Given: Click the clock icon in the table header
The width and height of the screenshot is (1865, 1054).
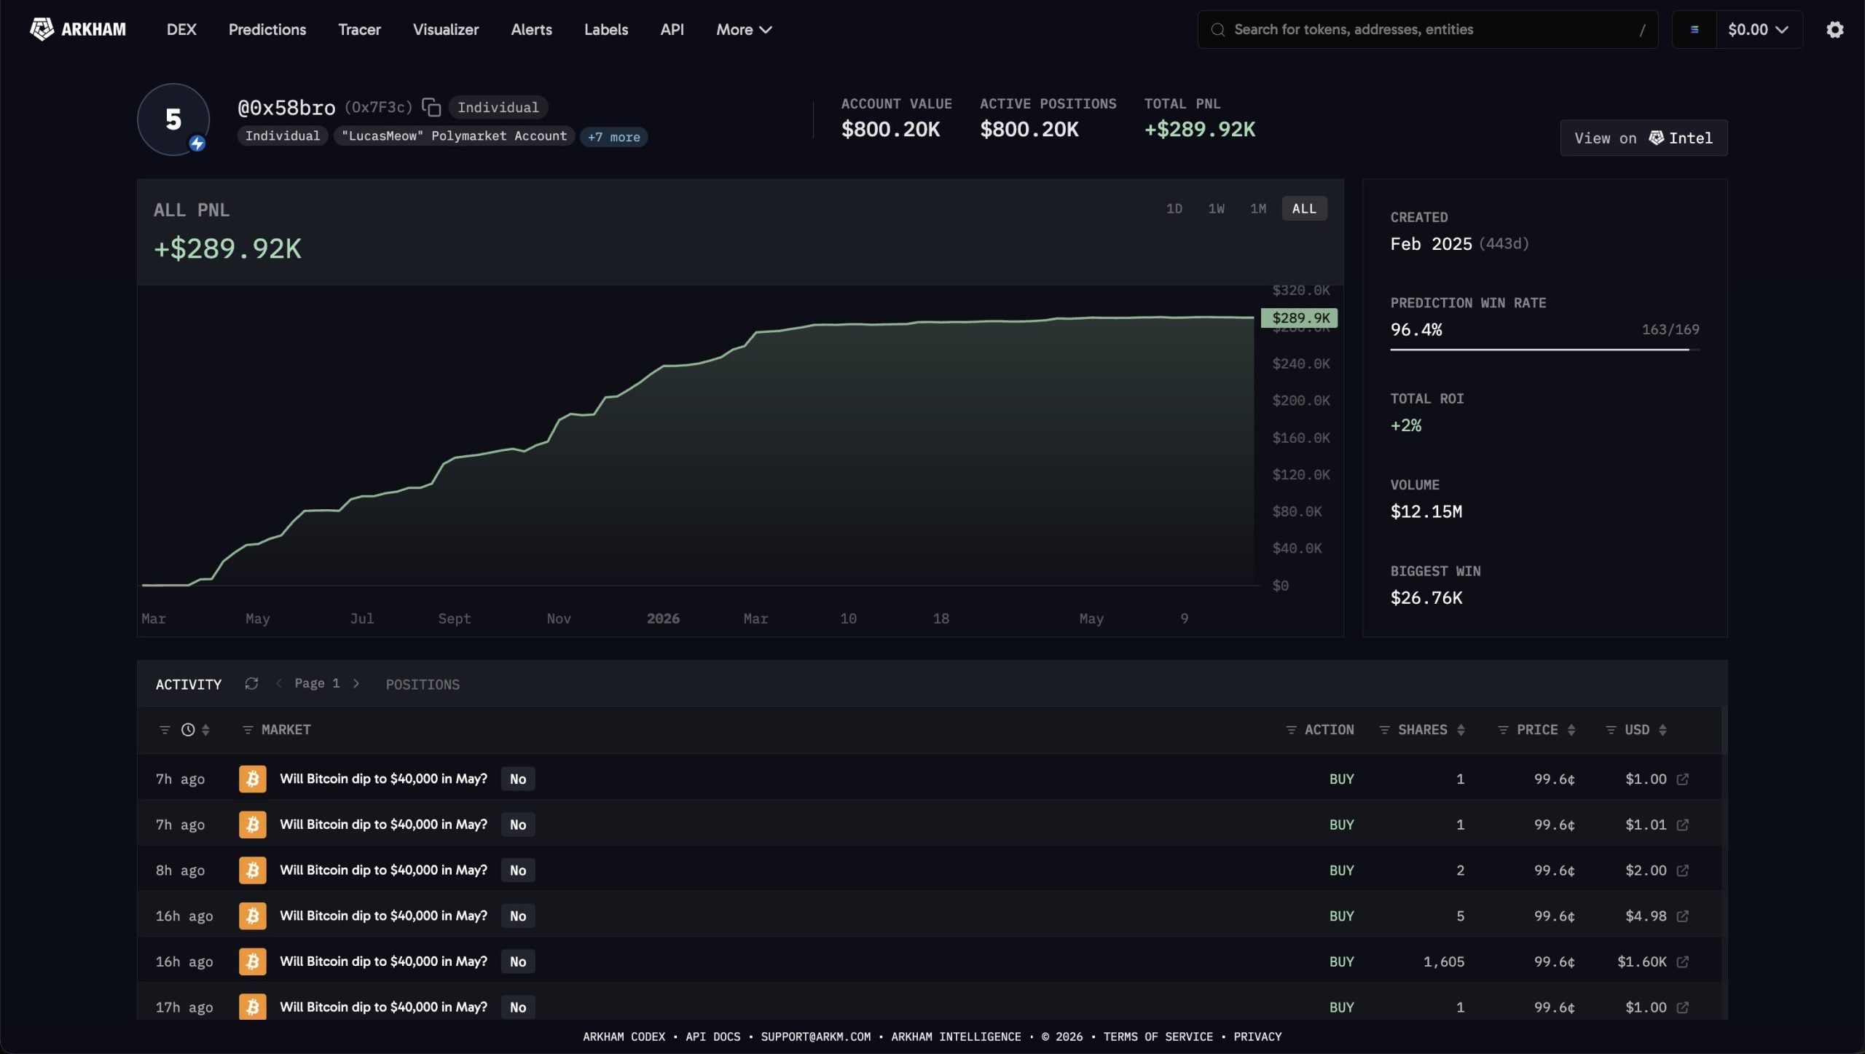Looking at the screenshot, I should (188, 730).
